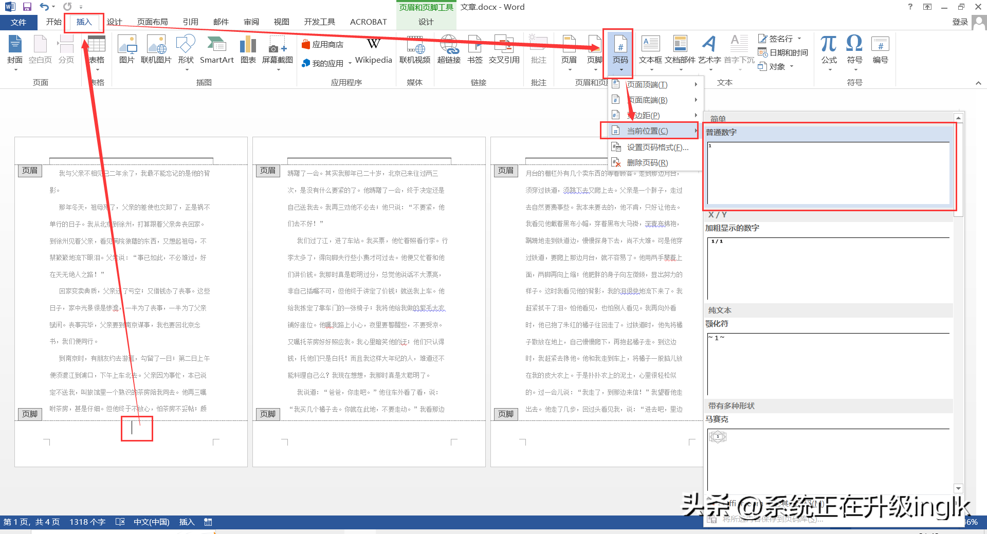The image size is (987, 534).
Task: Switch to the Review (审阅) tab
Action: point(251,22)
